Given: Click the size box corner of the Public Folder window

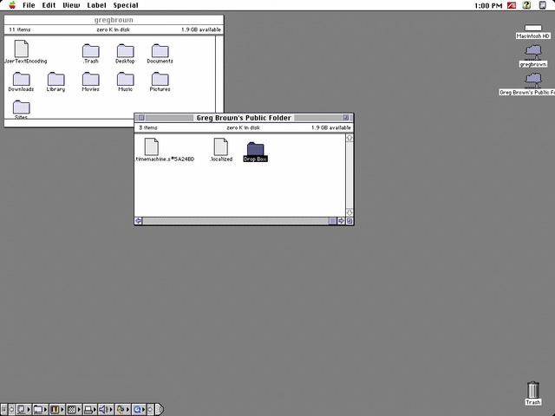Looking at the screenshot, I should (x=349, y=221).
